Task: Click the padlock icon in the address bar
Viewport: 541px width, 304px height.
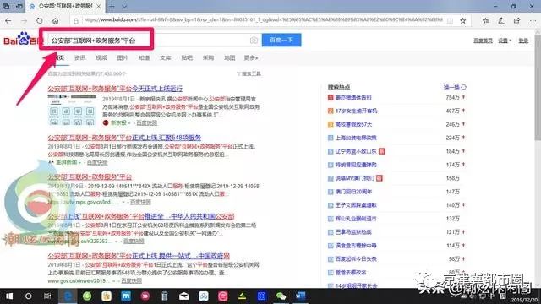Action: [x=76, y=20]
